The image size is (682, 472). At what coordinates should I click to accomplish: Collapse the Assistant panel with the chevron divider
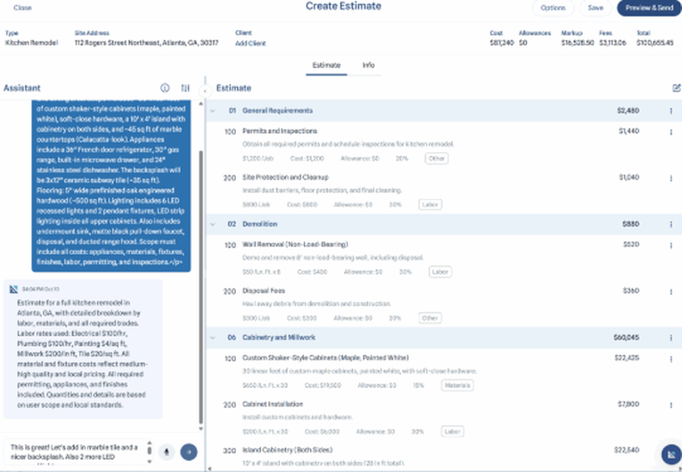click(204, 91)
